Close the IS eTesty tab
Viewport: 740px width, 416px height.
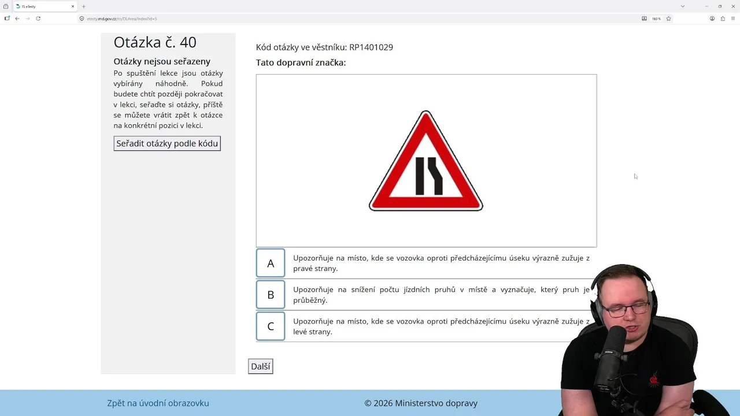(73, 6)
